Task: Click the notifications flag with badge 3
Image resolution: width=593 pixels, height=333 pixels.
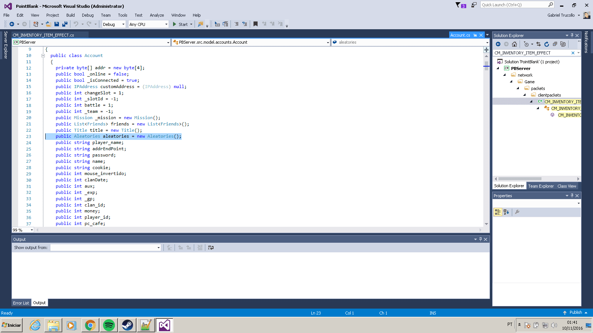Action: (461, 5)
